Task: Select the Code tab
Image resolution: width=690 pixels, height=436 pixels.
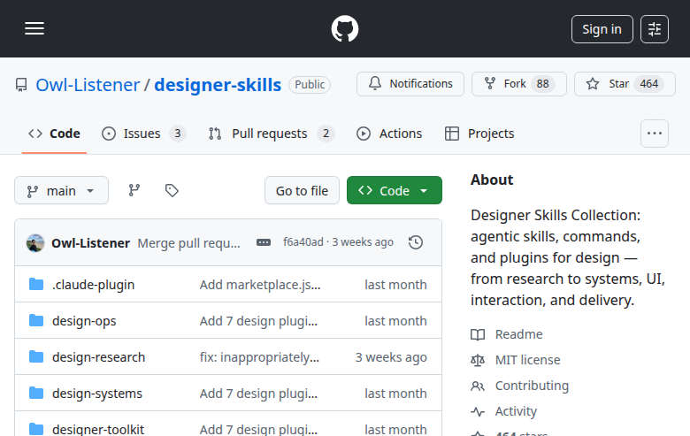Action: (54, 134)
